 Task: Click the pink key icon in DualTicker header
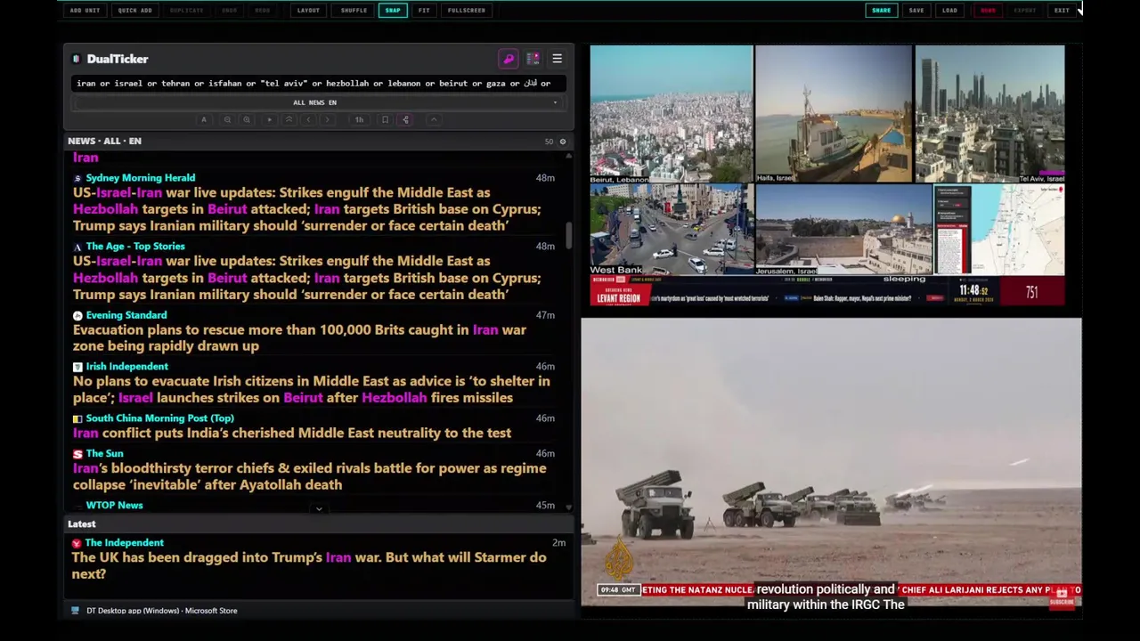click(x=509, y=59)
